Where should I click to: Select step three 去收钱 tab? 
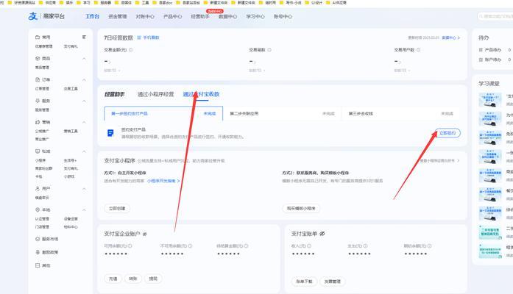coord(400,113)
